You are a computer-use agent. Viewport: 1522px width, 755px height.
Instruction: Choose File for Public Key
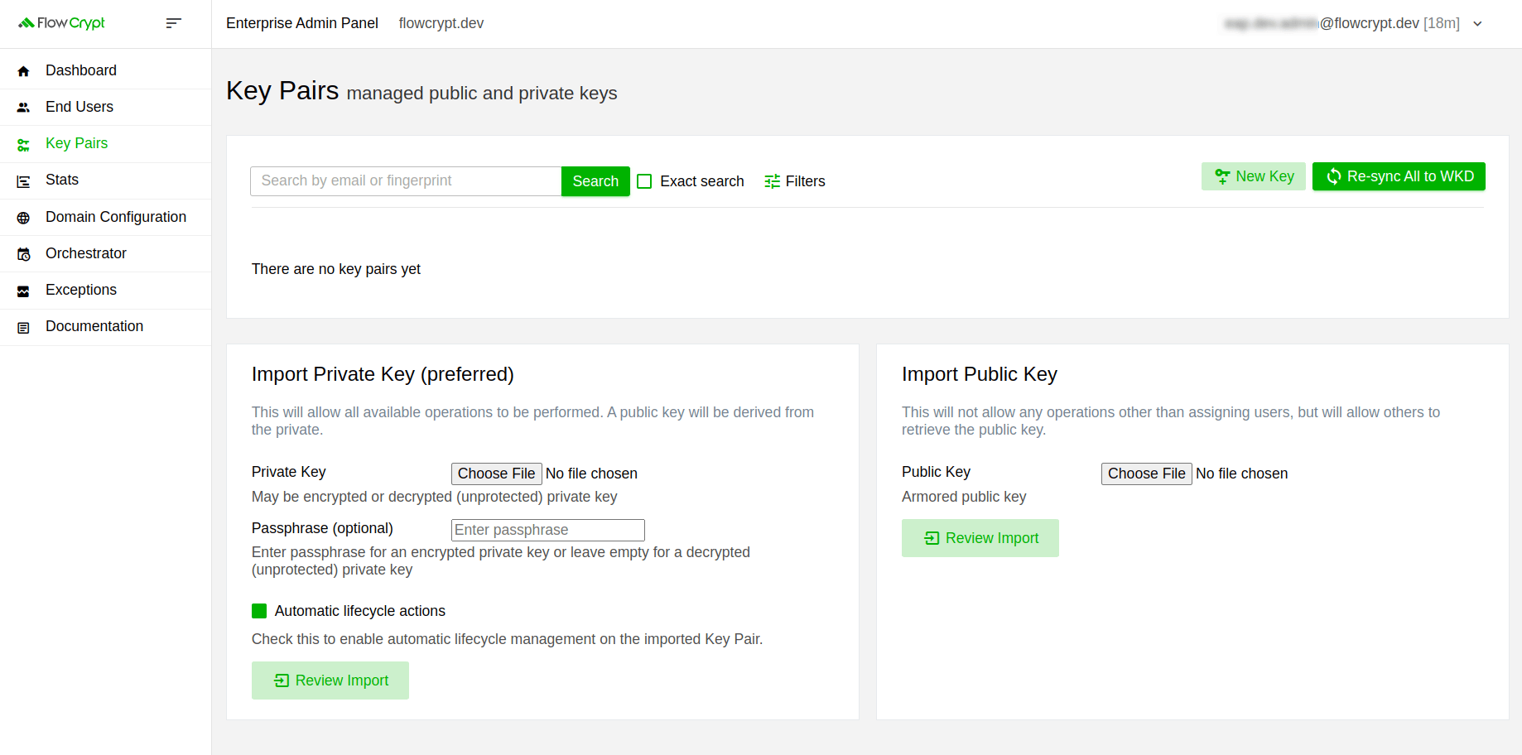1147,474
